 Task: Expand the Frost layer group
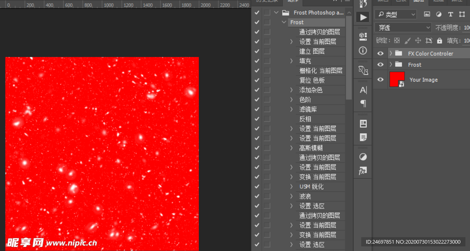click(391, 64)
